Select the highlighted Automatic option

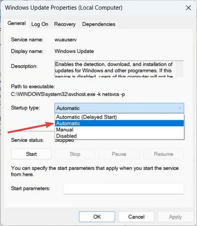pyautogui.click(x=119, y=123)
